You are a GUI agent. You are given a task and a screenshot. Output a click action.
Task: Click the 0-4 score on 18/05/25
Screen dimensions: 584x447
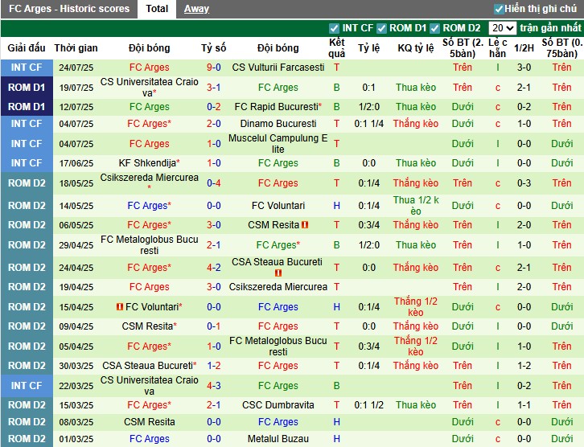[214, 183]
